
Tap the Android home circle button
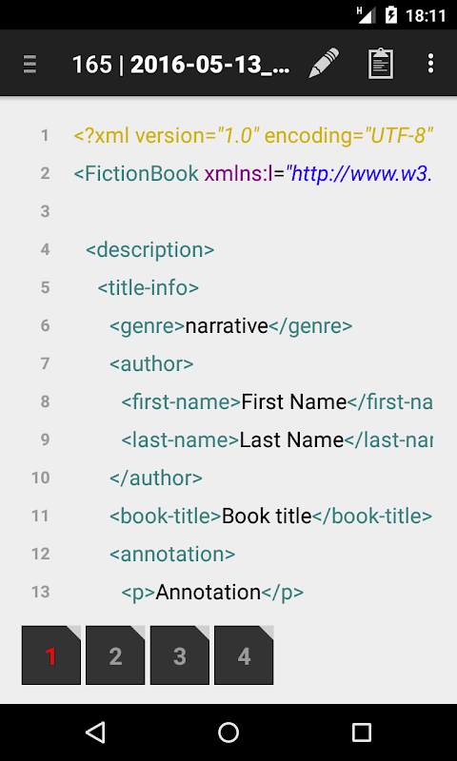[x=228, y=732]
